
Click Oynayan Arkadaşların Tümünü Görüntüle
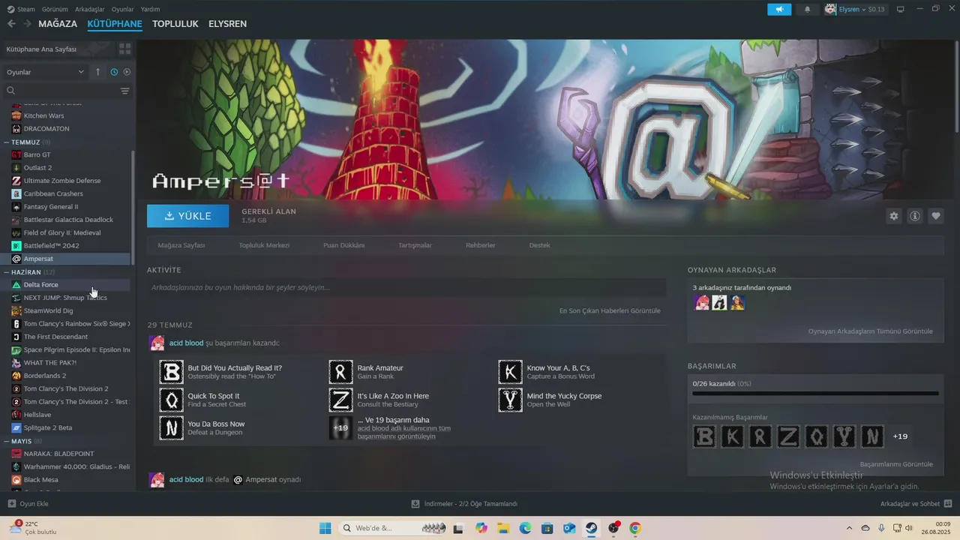(870, 331)
